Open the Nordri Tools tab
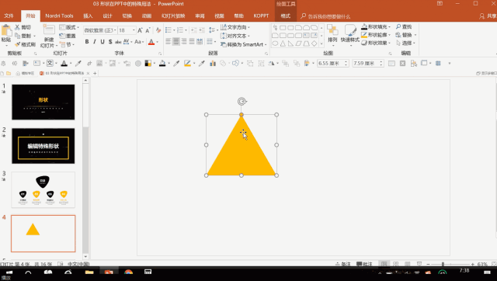 coord(59,16)
